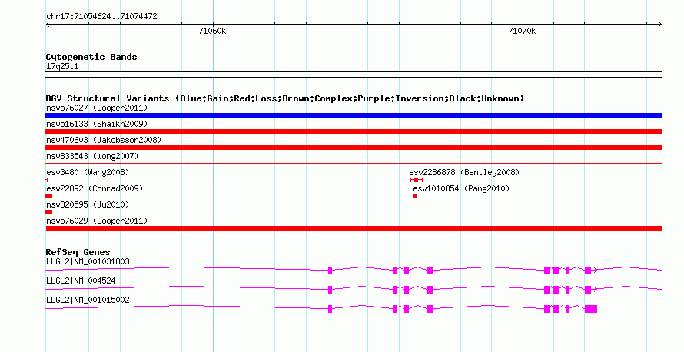Click the esv22892 (Conrad2009) label text

tap(95, 188)
